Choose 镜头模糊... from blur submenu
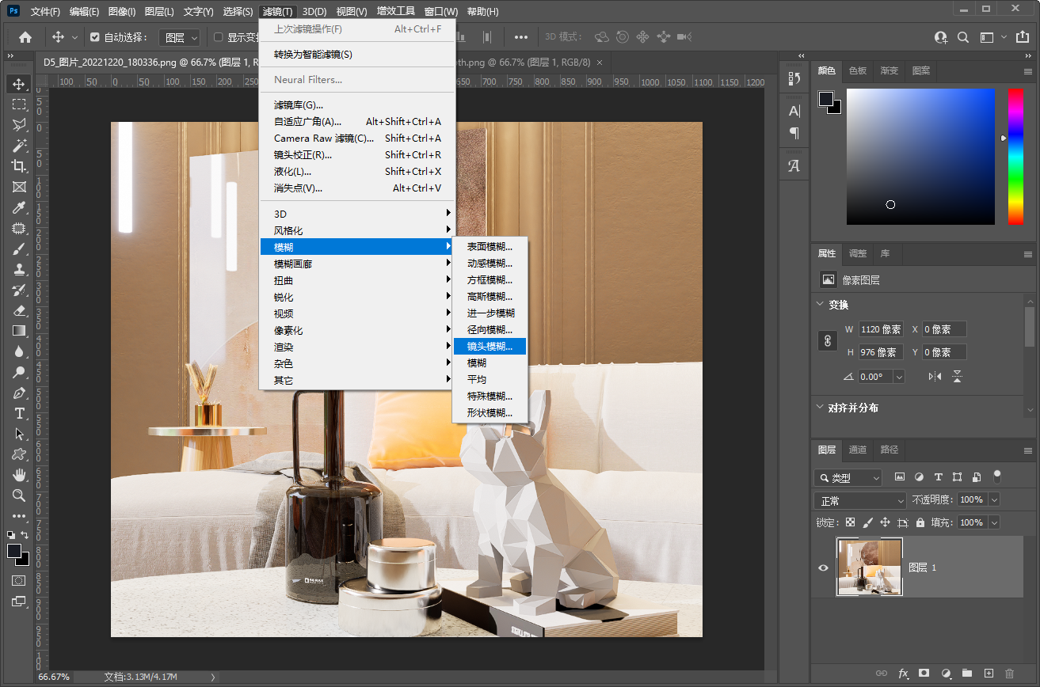Image resolution: width=1040 pixels, height=687 pixels. tap(490, 346)
